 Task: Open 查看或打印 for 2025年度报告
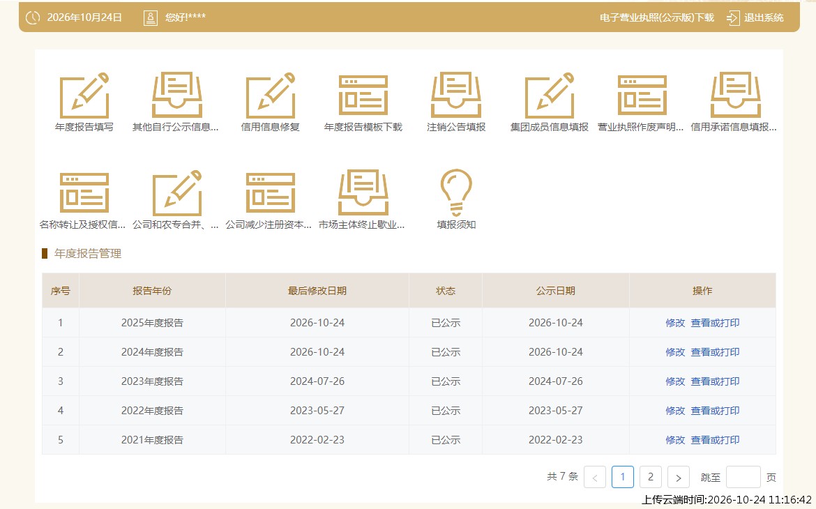715,323
